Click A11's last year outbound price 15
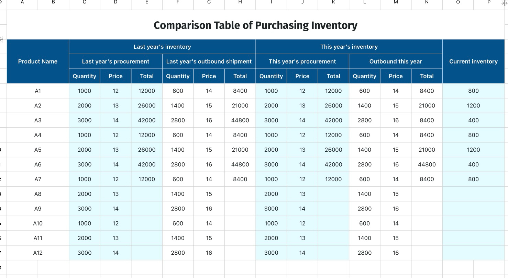This screenshot has height=278, width=508. (209, 238)
